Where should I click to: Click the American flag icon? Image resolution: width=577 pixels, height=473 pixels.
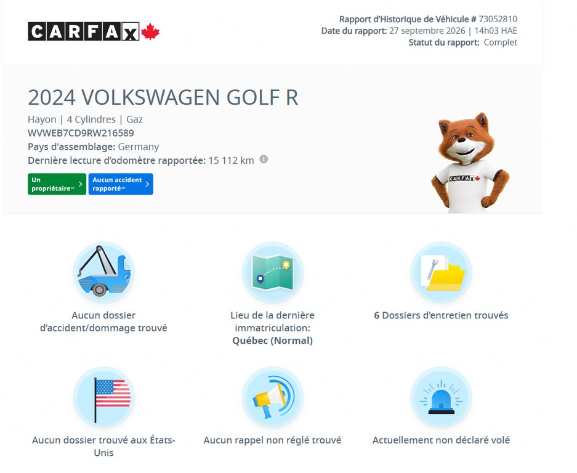(x=104, y=397)
